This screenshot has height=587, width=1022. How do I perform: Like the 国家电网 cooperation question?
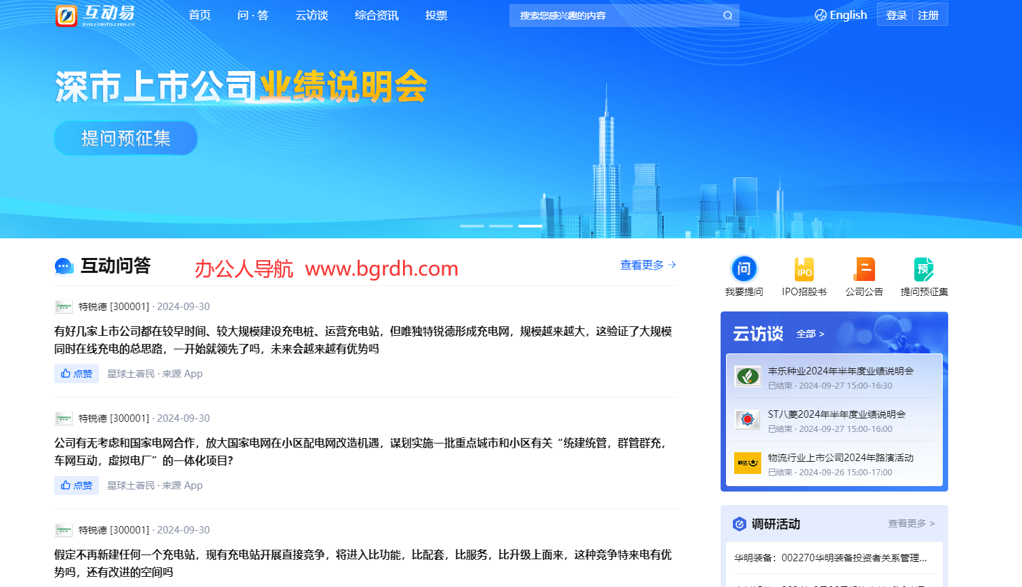tap(77, 485)
